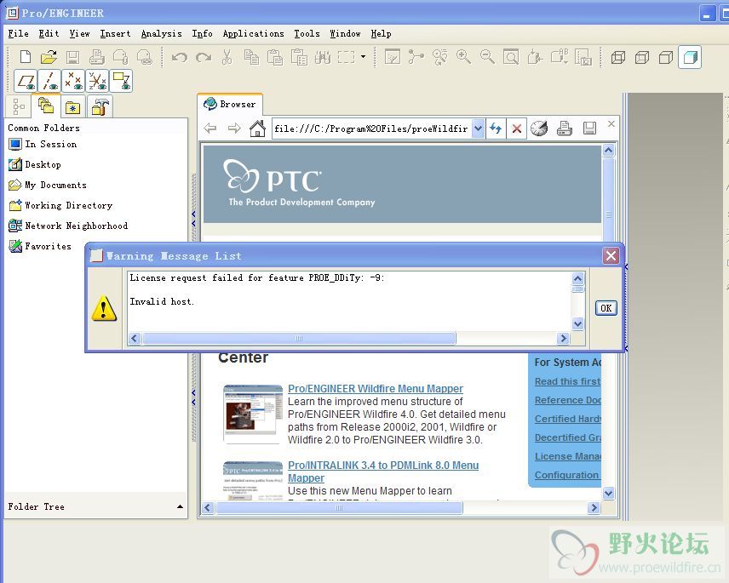Viewport: 729px width, 583px height.
Task: Click the Paste Special icon
Action: click(x=299, y=57)
